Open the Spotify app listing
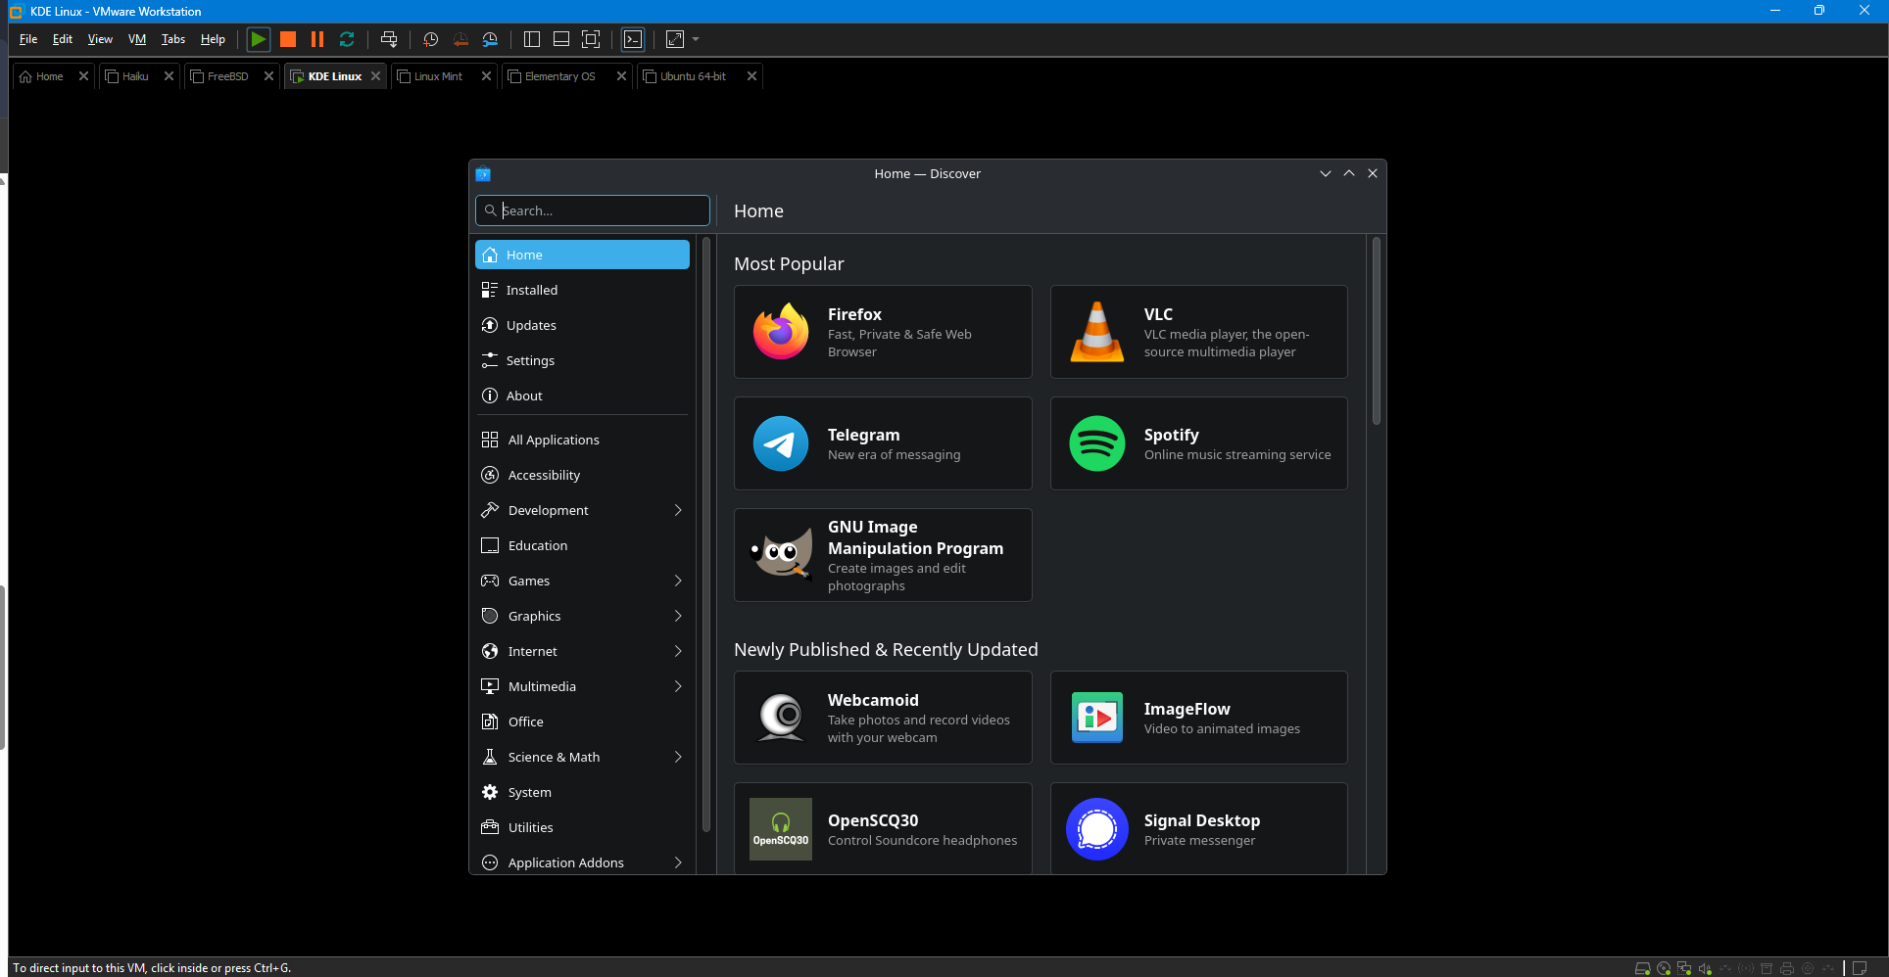The image size is (1889, 977). coord(1198,443)
